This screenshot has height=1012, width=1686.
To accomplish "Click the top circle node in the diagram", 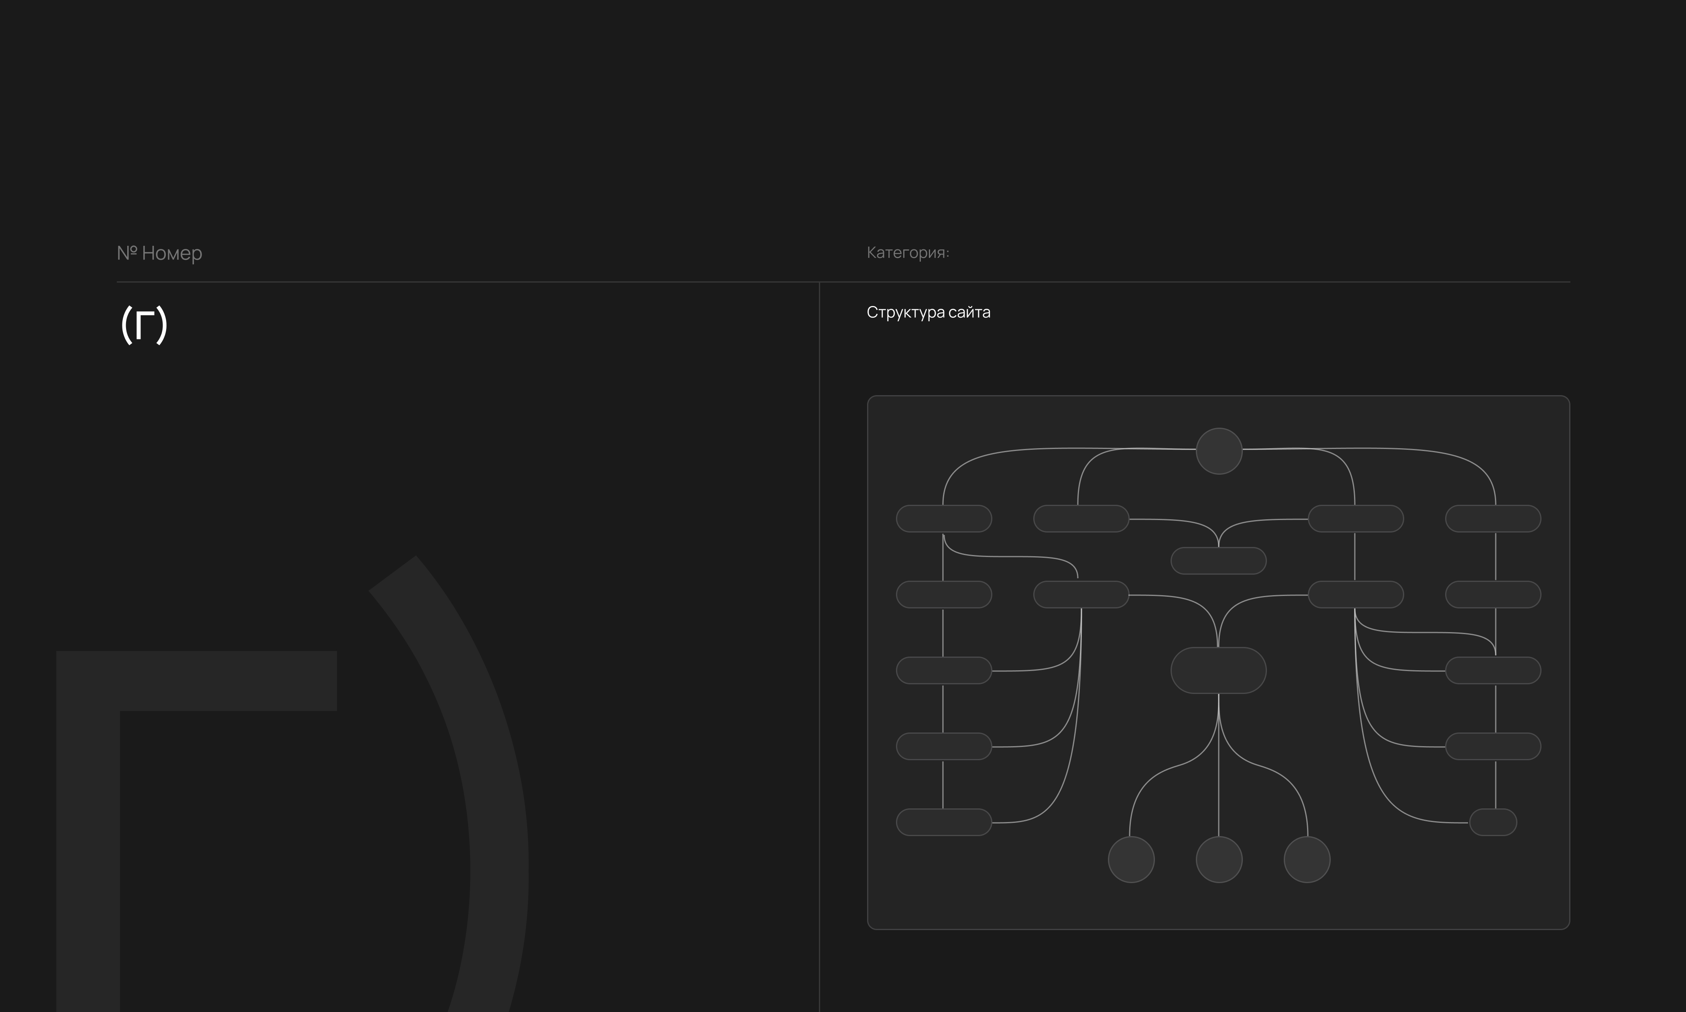I will 1218,451.
